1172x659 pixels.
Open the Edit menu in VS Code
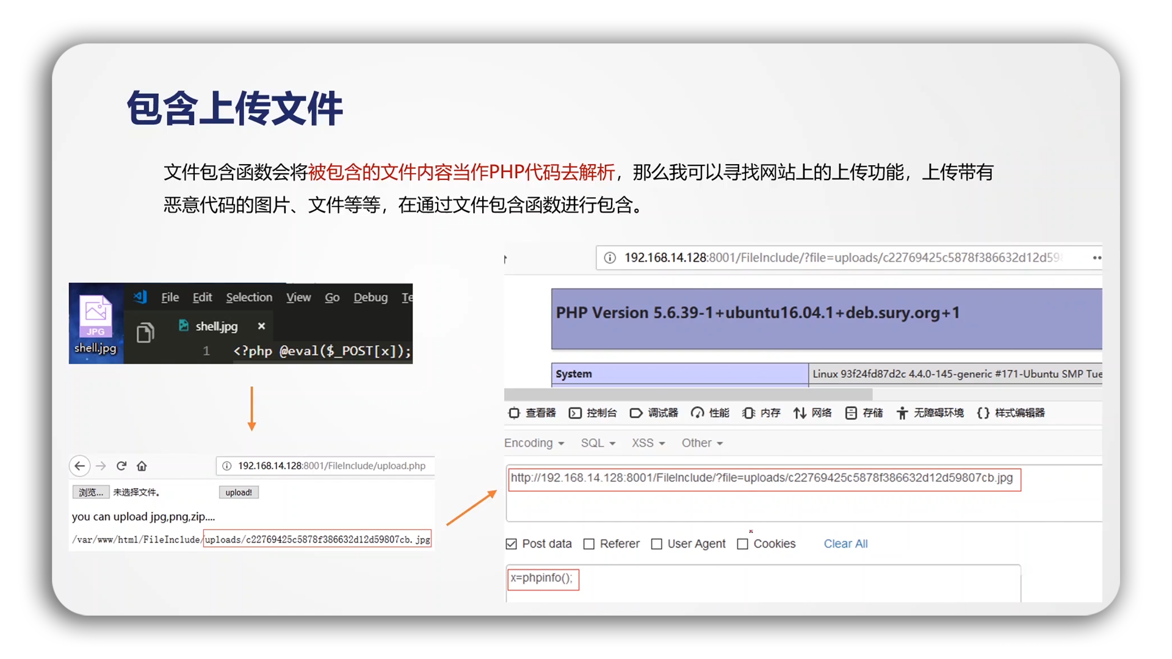(202, 297)
